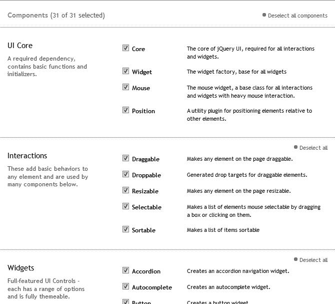The width and height of the screenshot is (335, 304).
Task: Click the bullet icon in Widgets section
Action: pyautogui.click(x=295, y=259)
